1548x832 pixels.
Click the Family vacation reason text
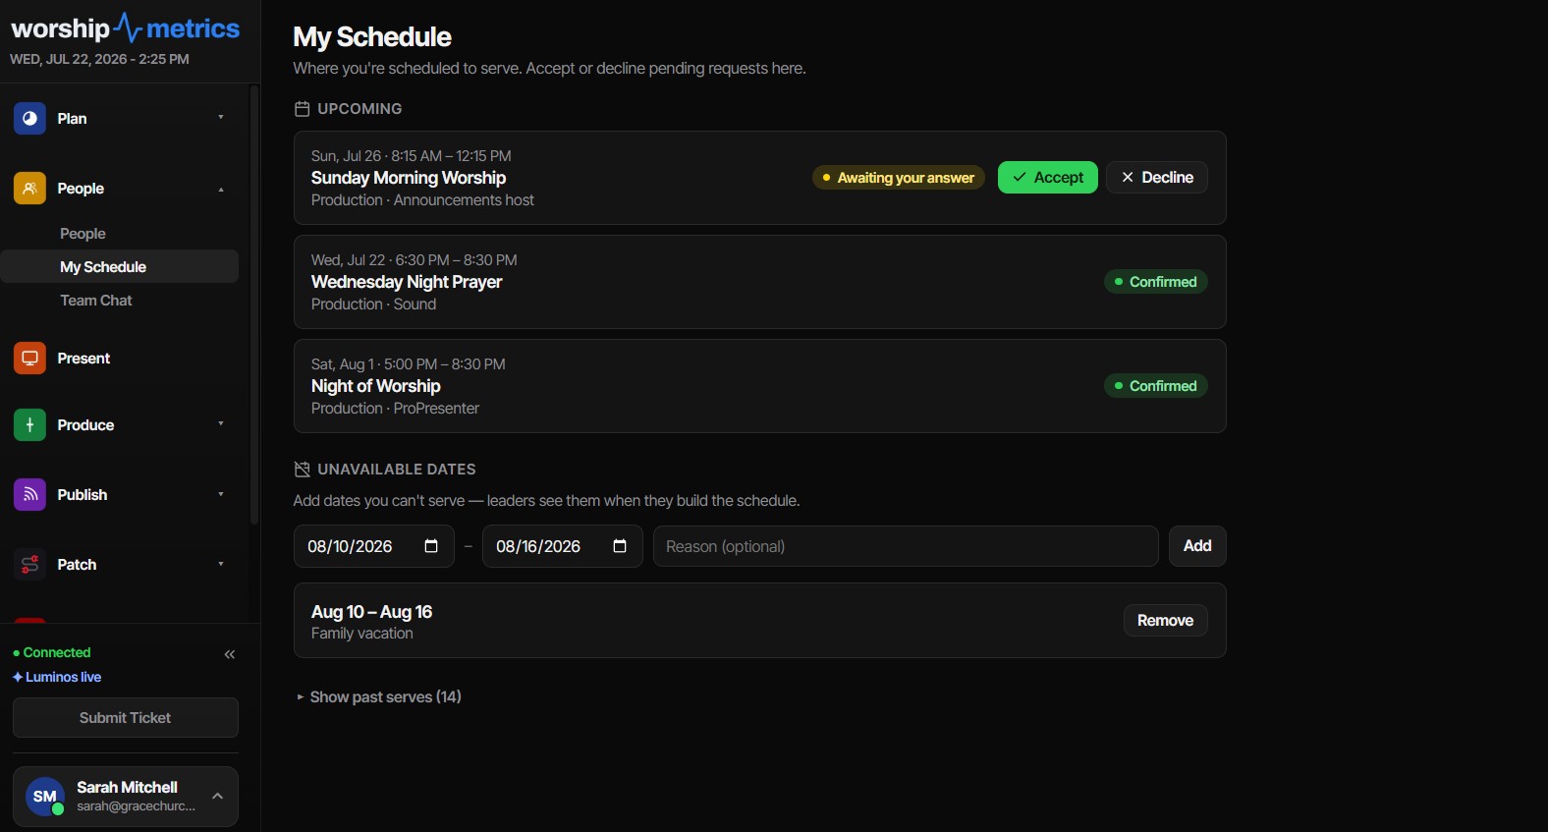pos(362,634)
